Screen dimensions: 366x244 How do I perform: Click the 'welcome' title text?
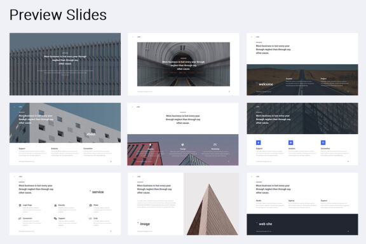point(266,85)
